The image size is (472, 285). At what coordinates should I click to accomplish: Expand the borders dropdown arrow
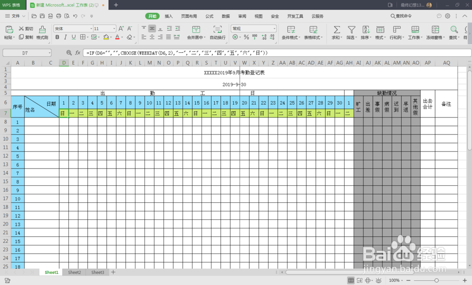click(88, 37)
